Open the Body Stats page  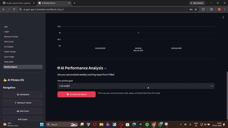click(9, 62)
